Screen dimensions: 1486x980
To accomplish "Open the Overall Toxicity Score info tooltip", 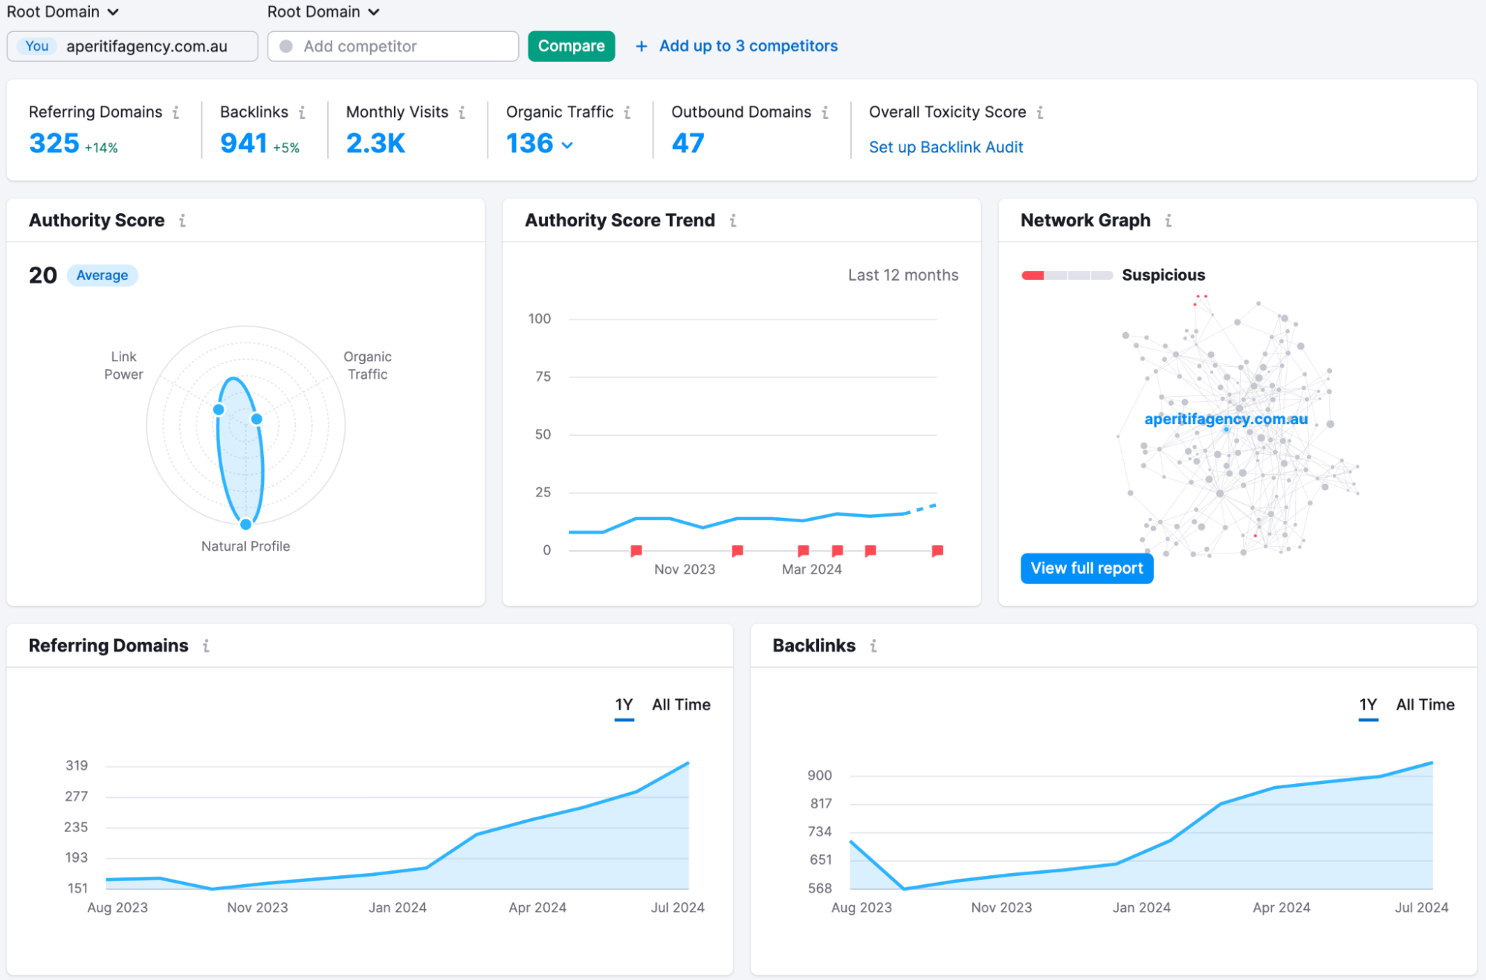I will click(x=1041, y=112).
